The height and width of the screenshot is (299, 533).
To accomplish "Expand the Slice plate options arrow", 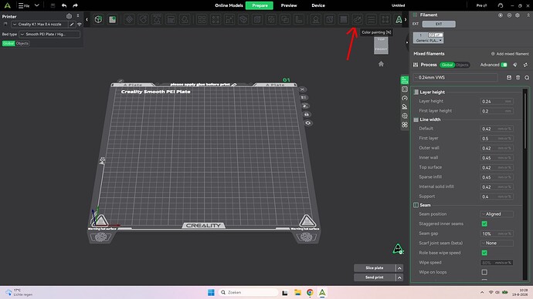I will point(399,268).
